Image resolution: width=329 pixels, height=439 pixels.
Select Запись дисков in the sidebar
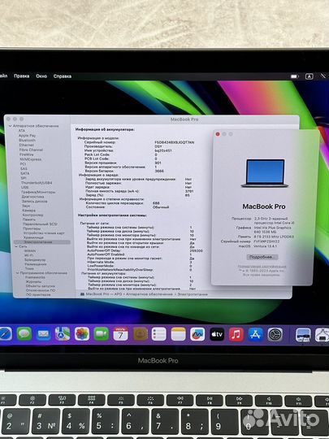pos(34,201)
